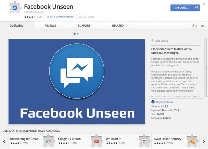Open the Boomerang for Gmail extension icon

[48, 141]
